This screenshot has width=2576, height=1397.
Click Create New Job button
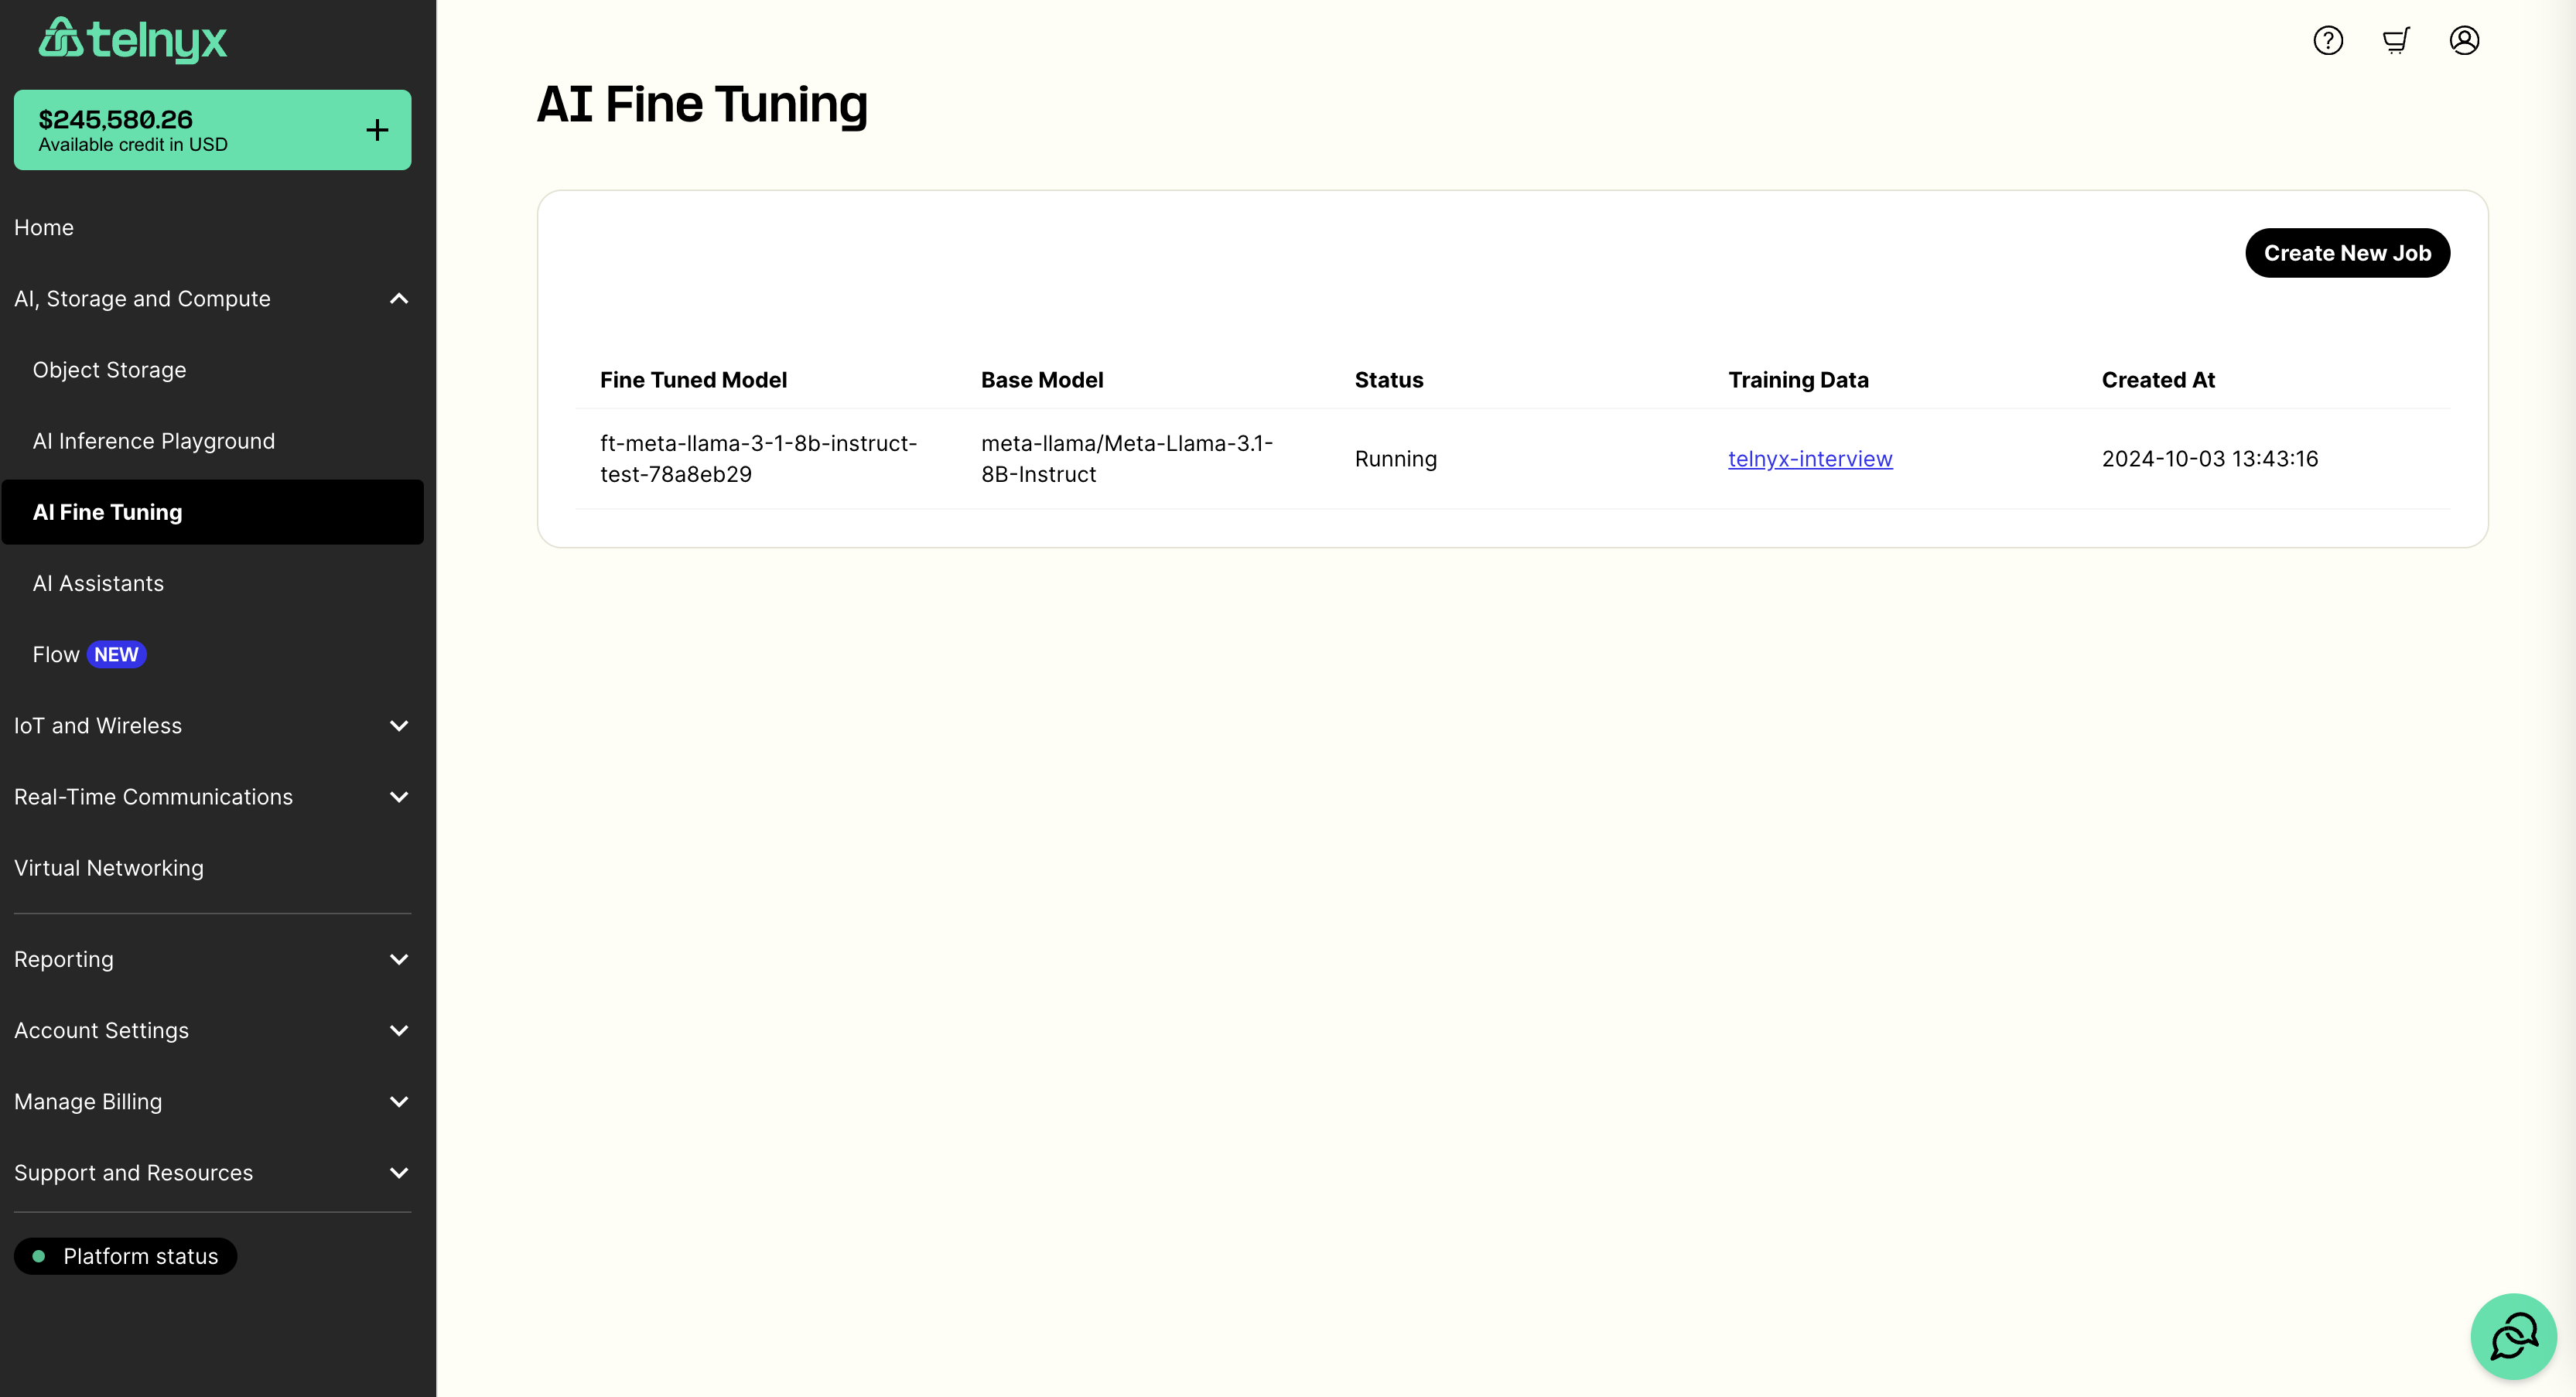(2347, 253)
